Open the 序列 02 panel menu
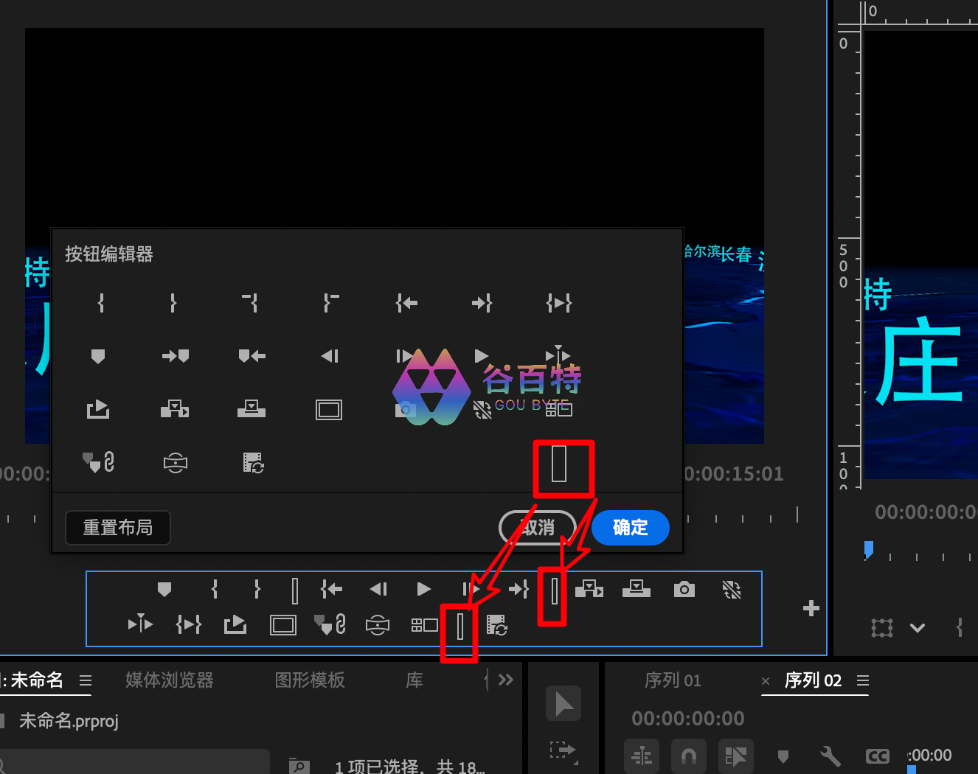The height and width of the screenshot is (774, 978). coord(863,680)
